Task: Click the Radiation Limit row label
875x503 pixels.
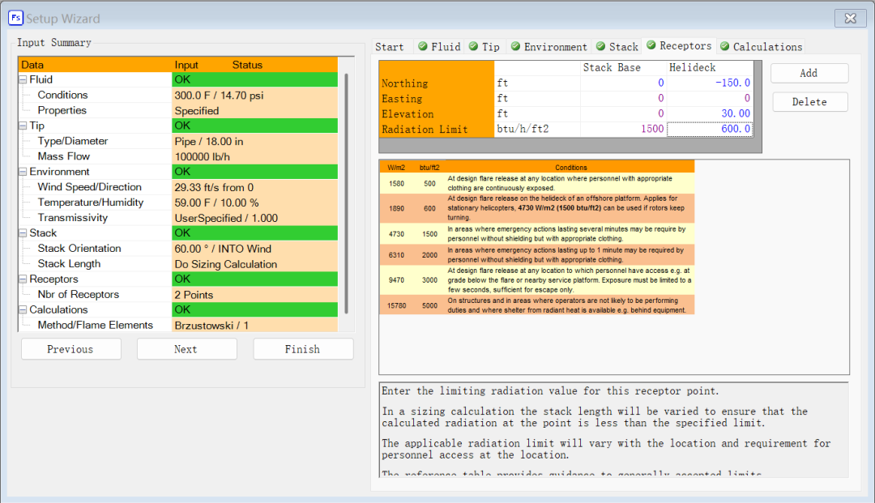Action: pos(425,130)
